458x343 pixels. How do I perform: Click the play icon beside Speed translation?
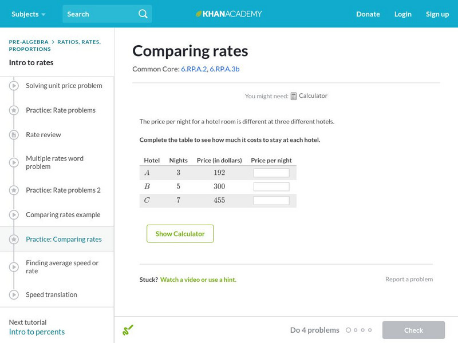14,295
